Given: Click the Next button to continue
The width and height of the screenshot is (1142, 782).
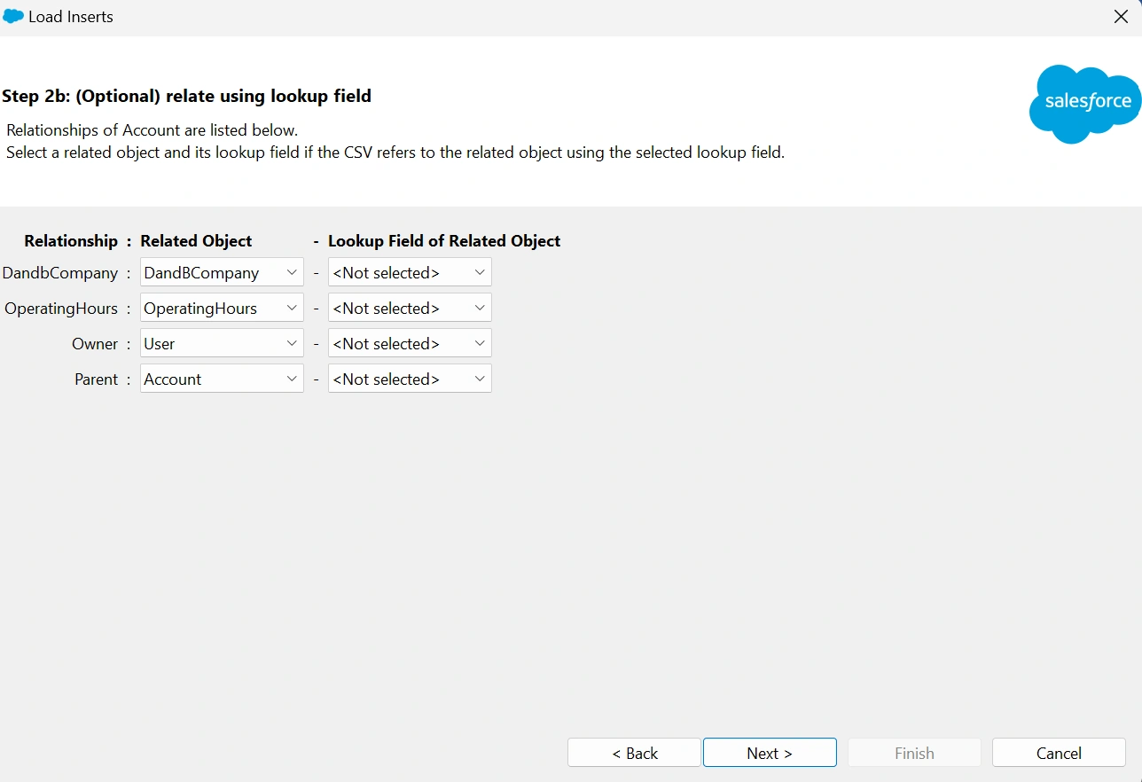Looking at the screenshot, I should pos(769,752).
